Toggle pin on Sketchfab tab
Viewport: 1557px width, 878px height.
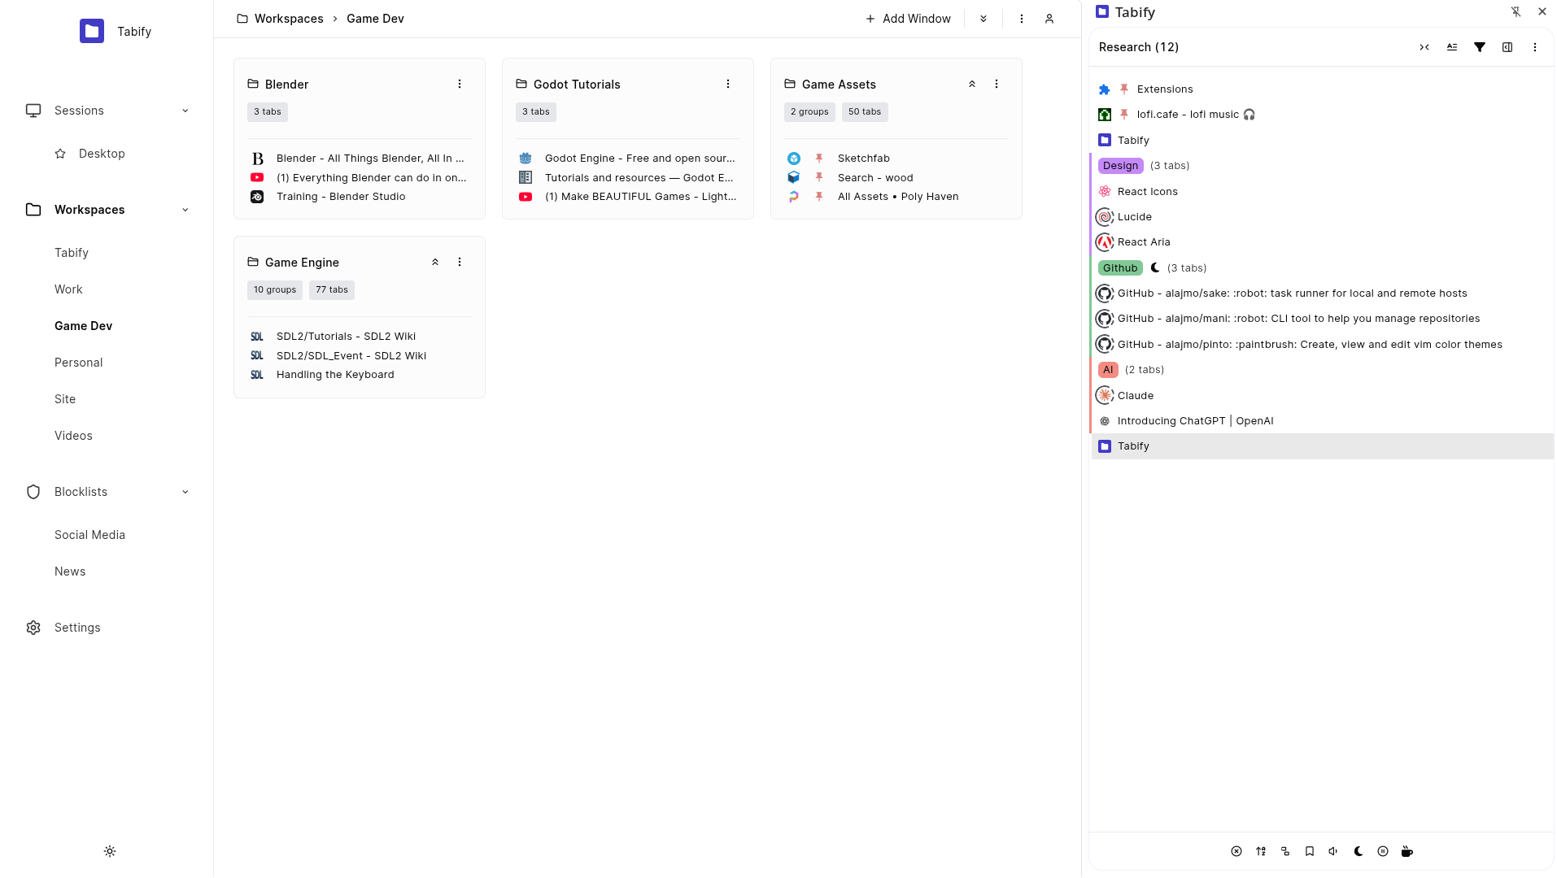pos(819,159)
